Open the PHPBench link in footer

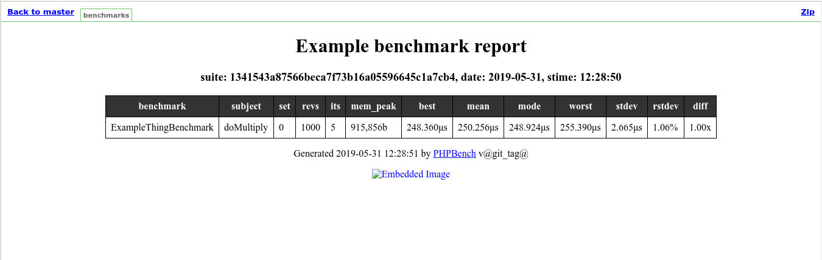454,154
